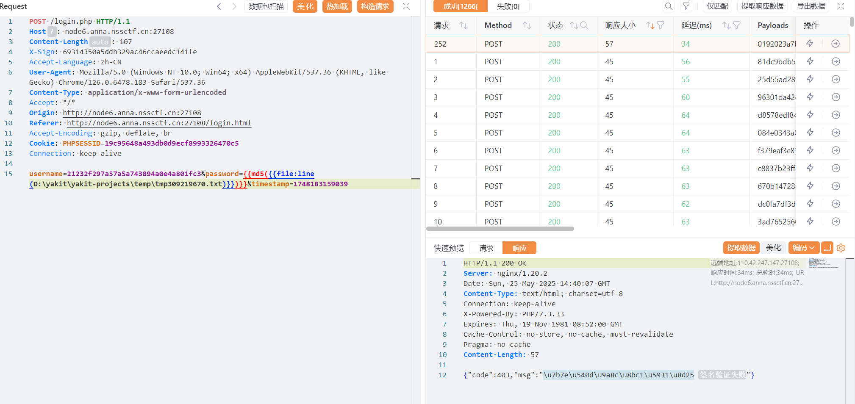Click 美化 button in Request toolbar

(x=305, y=6)
